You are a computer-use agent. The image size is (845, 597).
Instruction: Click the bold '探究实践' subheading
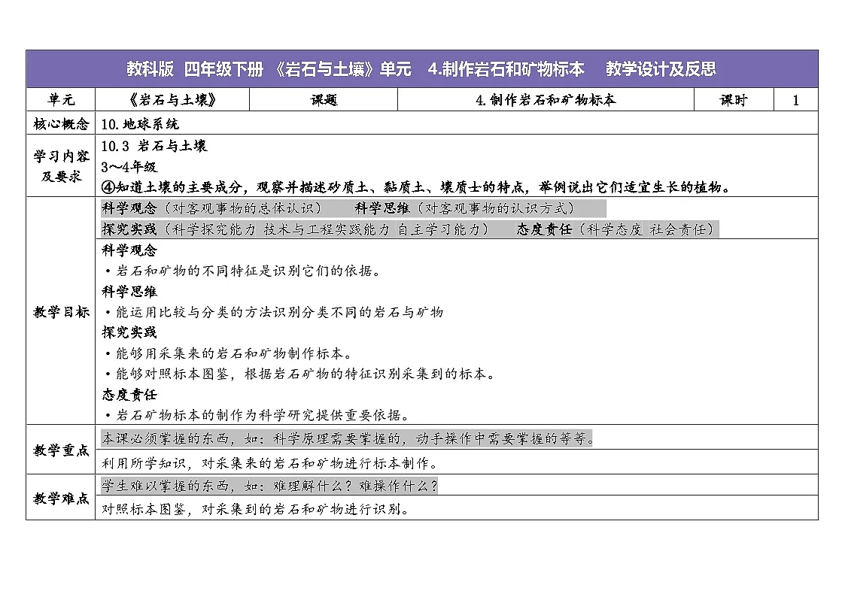pos(129,332)
